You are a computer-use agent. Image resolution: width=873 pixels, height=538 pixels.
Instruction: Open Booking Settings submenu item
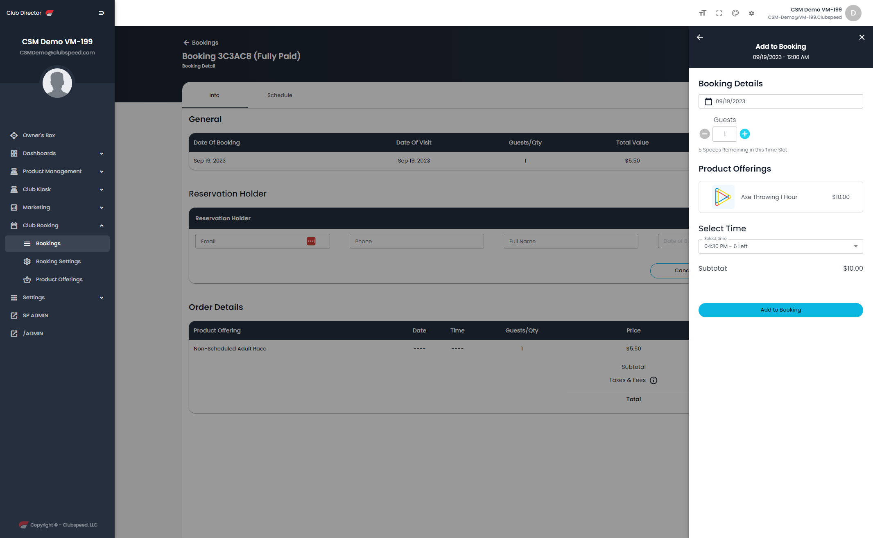pyautogui.click(x=57, y=261)
